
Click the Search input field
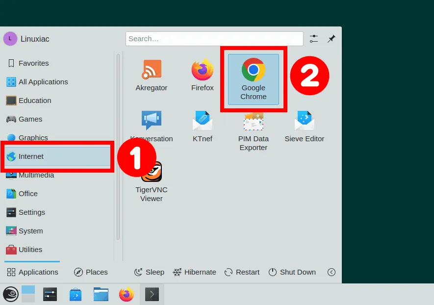pyautogui.click(x=214, y=39)
